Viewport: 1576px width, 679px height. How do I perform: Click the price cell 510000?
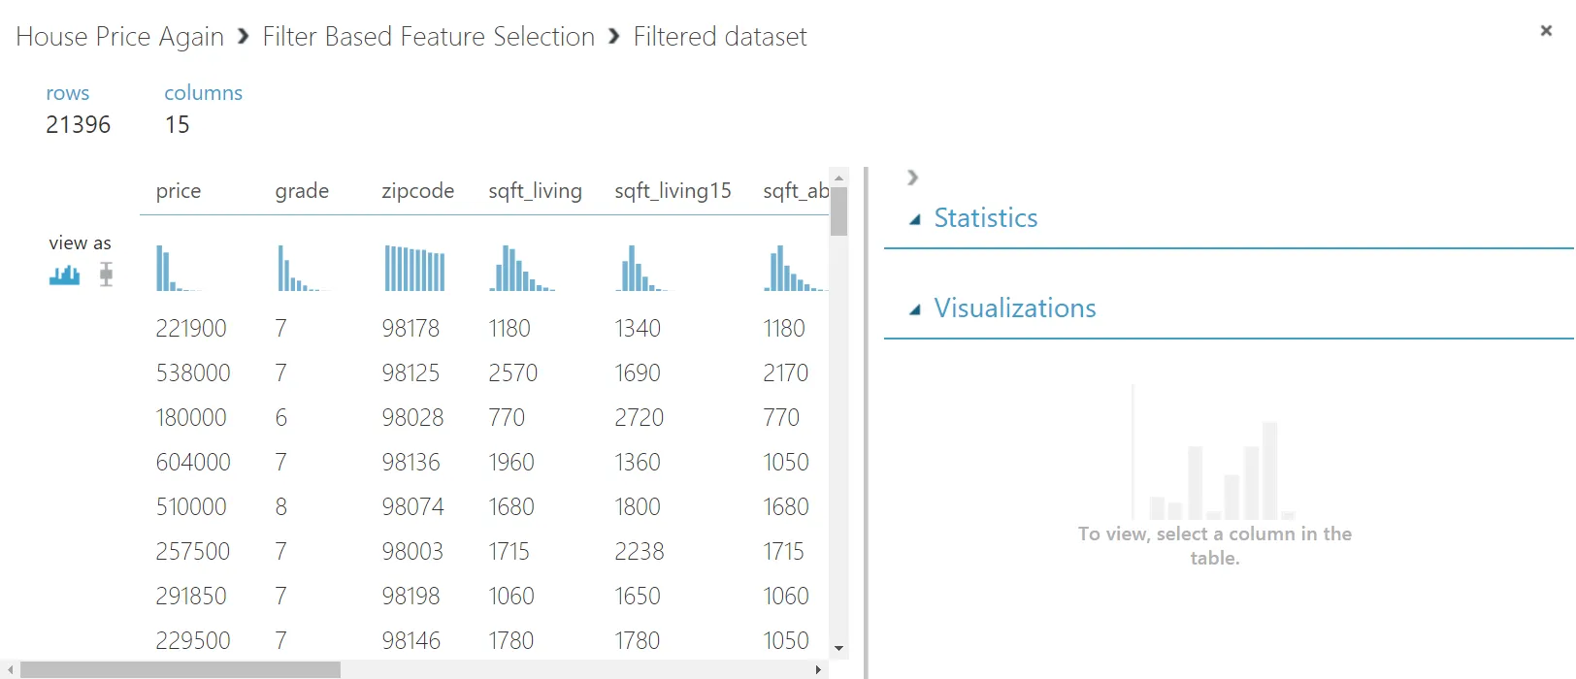point(191,507)
